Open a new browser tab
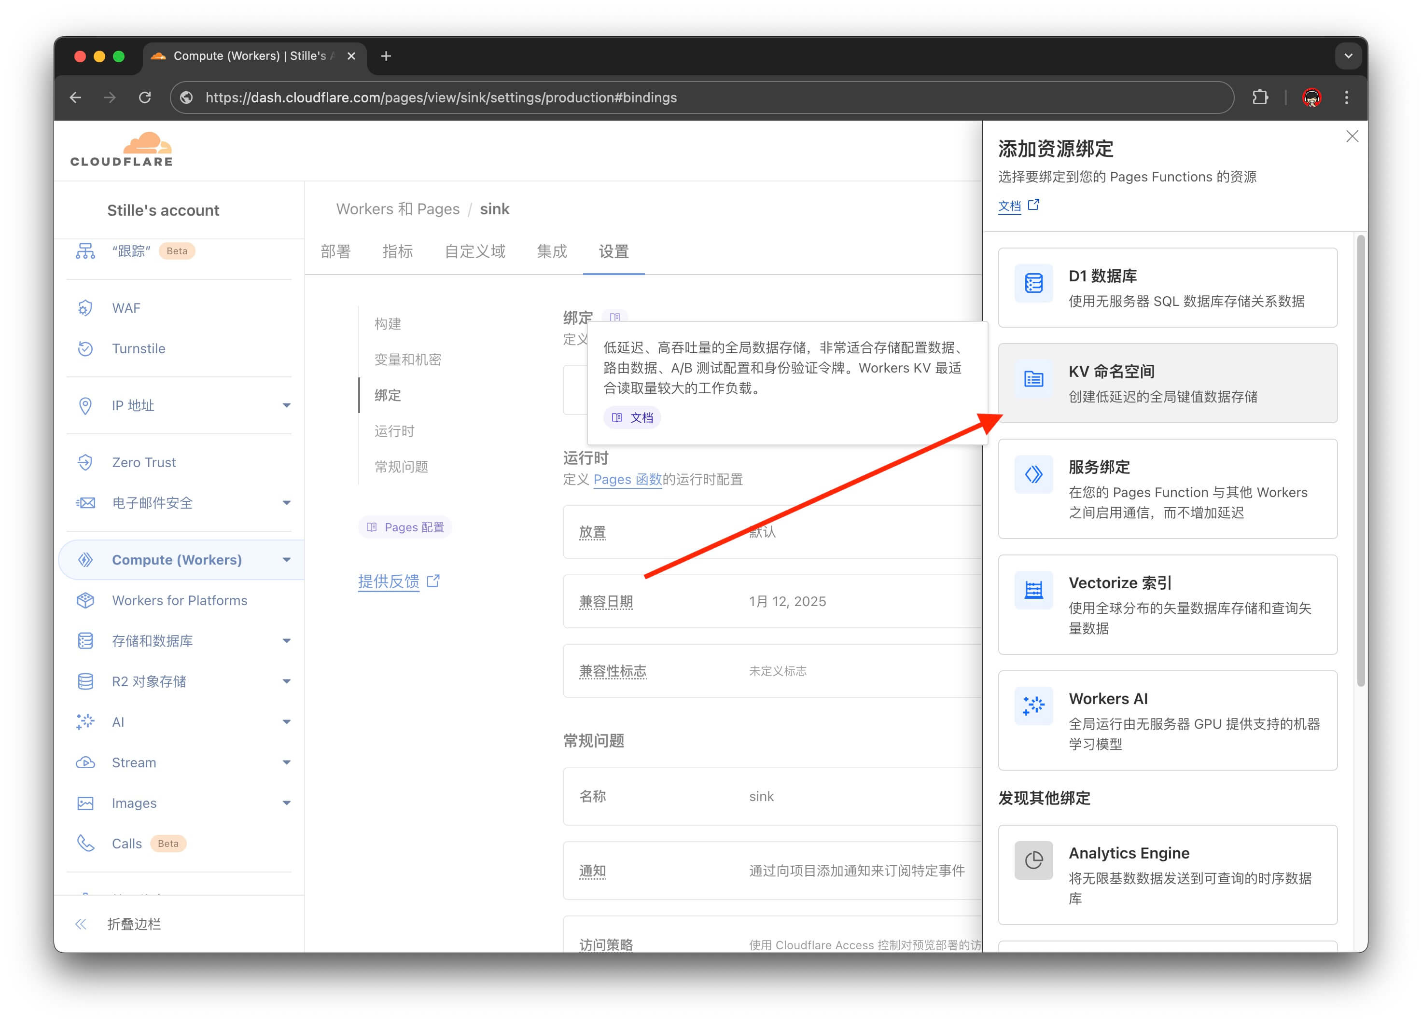The image size is (1422, 1024). pos(386,56)
